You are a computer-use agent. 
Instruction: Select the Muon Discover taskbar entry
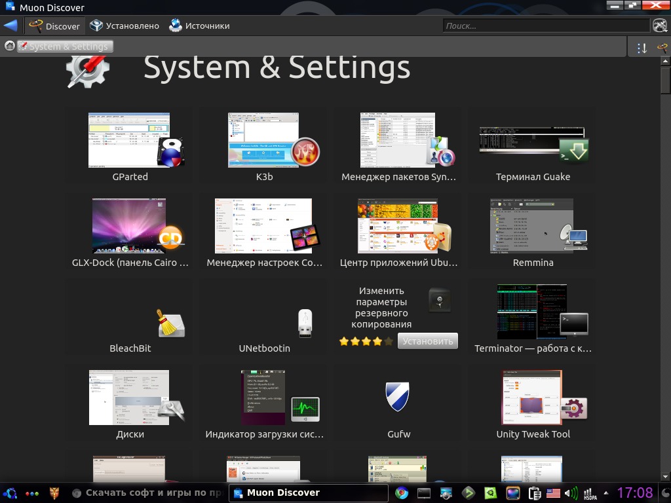(x=308, y=493)
